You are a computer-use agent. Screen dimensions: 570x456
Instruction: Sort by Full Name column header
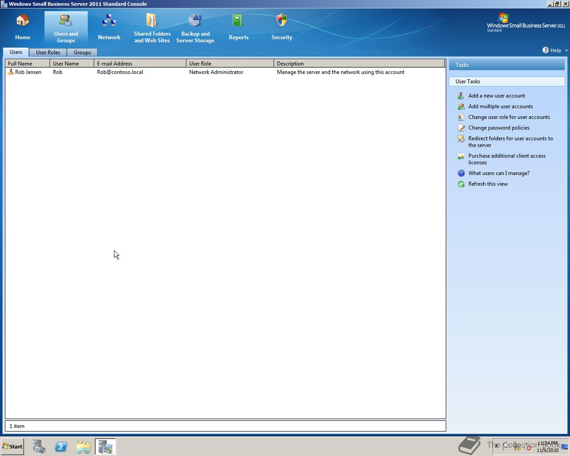point(28,64)
